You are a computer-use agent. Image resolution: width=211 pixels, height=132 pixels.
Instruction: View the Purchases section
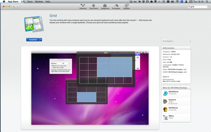(x=116, y=6)
